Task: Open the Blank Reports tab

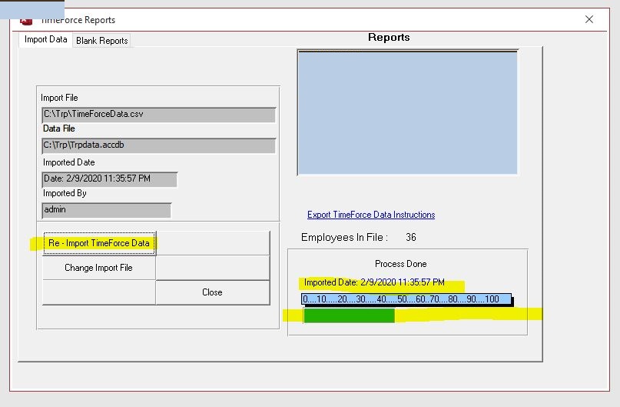Action: click(x=101, y=41)
